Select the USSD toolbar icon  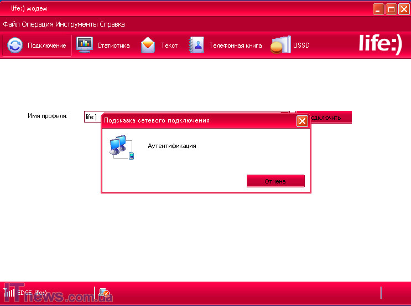[x=280, y=45]
